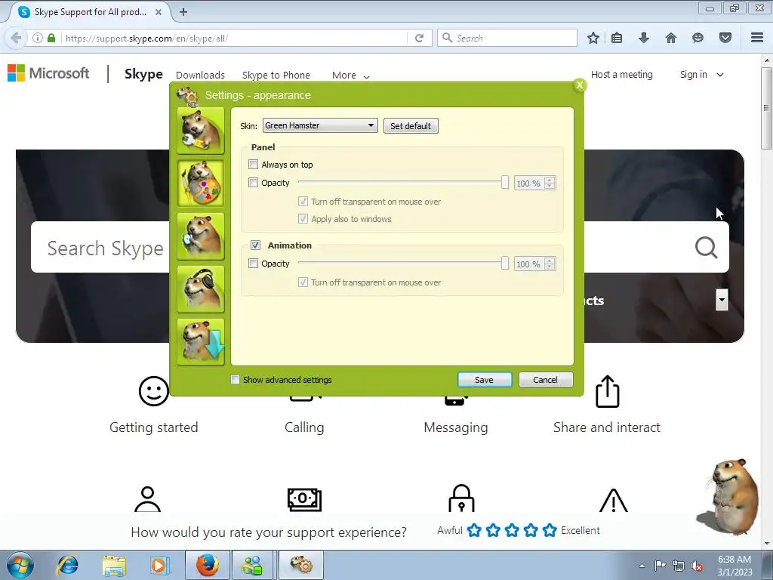
Task: Select the Skype Support browser tab
Action: click(90, 12)
